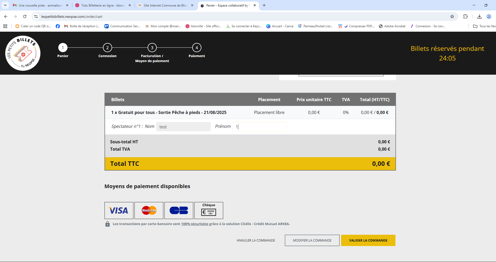
Task: Open 'blonville - Site offici...' bookmark
Action: (x=203, y=26)
